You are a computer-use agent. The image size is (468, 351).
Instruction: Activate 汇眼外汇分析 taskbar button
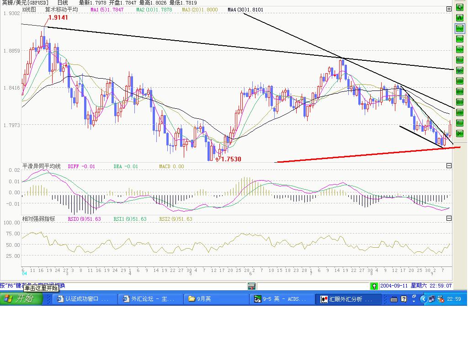point(349,299)
